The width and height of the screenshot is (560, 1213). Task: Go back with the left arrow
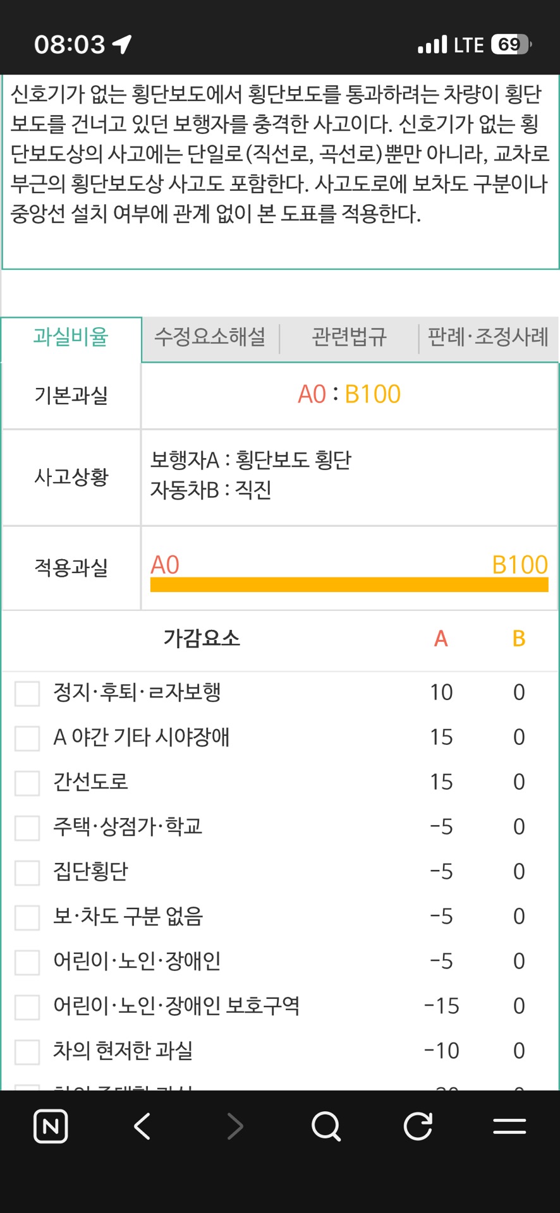click(143, 1126)
